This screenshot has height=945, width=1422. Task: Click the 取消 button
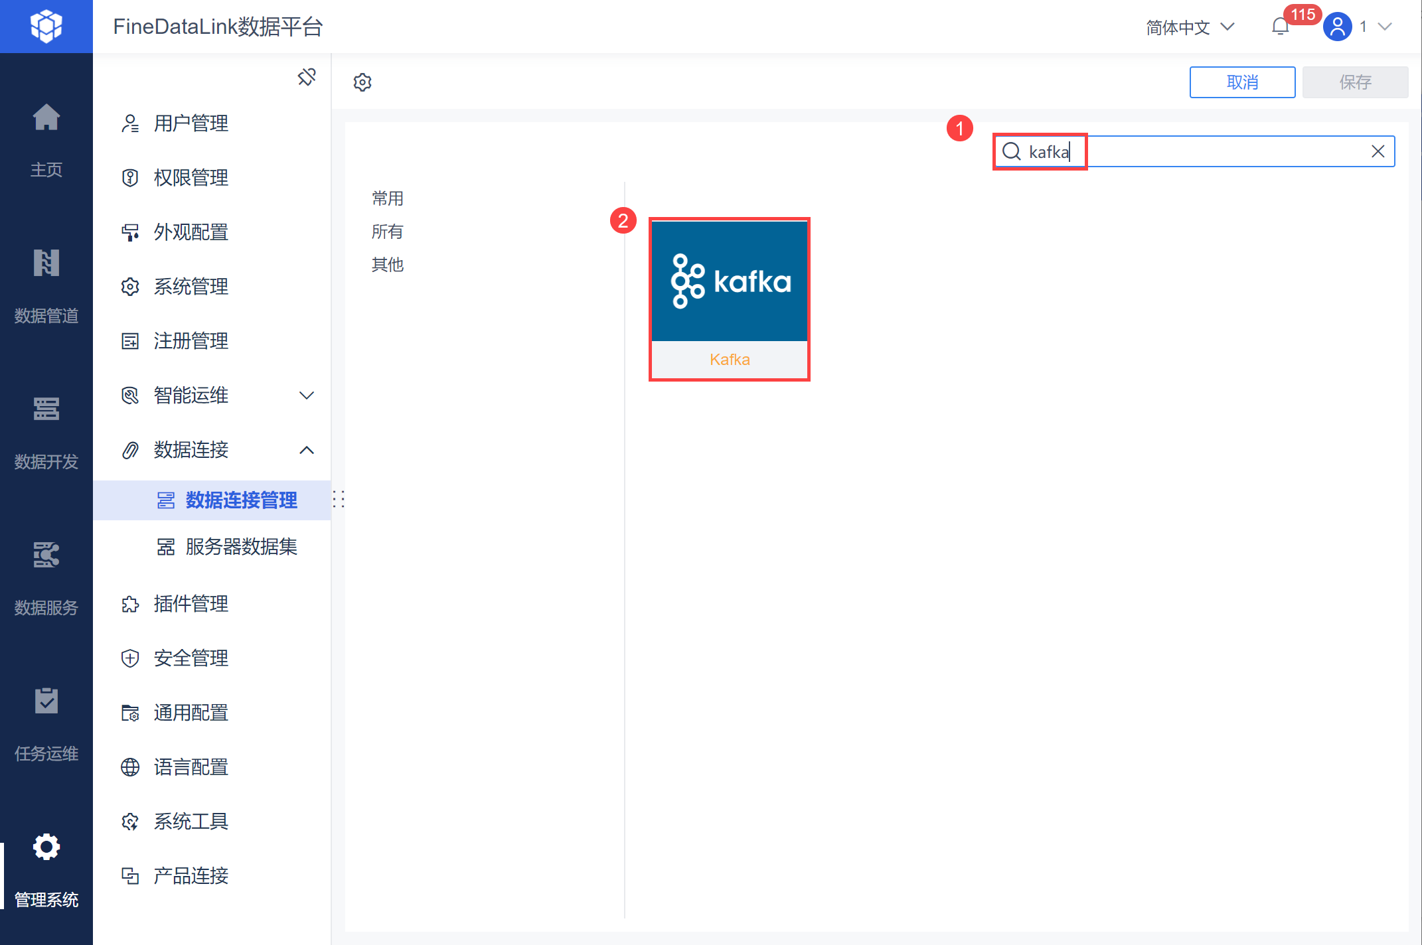tap(1241, 82)
